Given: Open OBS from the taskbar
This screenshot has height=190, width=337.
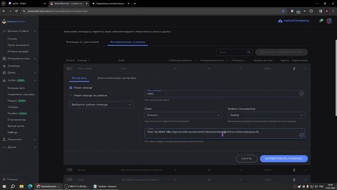Looking at the screenshot, I should [77, 186].
